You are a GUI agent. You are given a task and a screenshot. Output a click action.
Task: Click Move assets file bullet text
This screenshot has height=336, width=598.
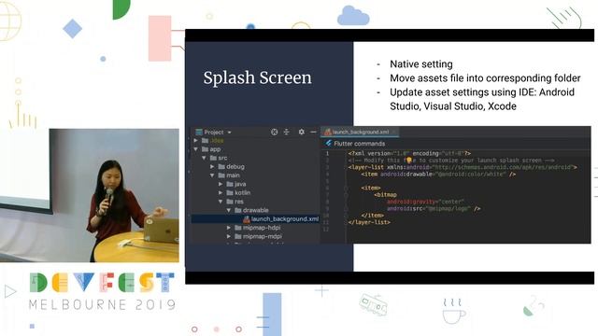pos(485,78)
